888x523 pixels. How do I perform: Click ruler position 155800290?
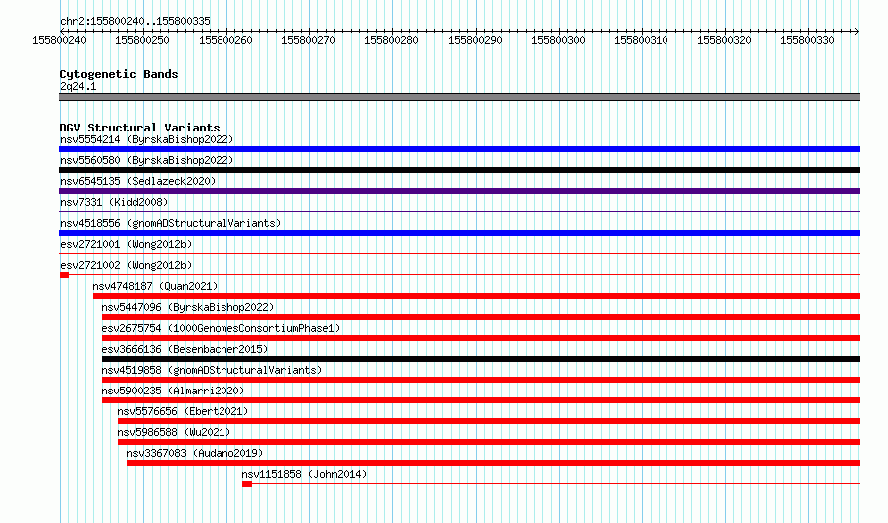point(475,40)
